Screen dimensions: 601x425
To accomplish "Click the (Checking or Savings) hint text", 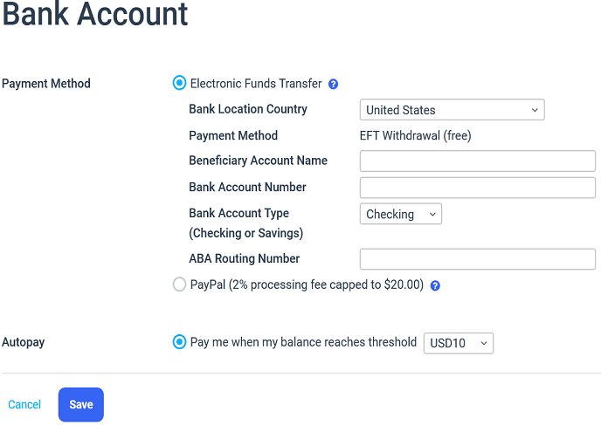I will [245, 233].
